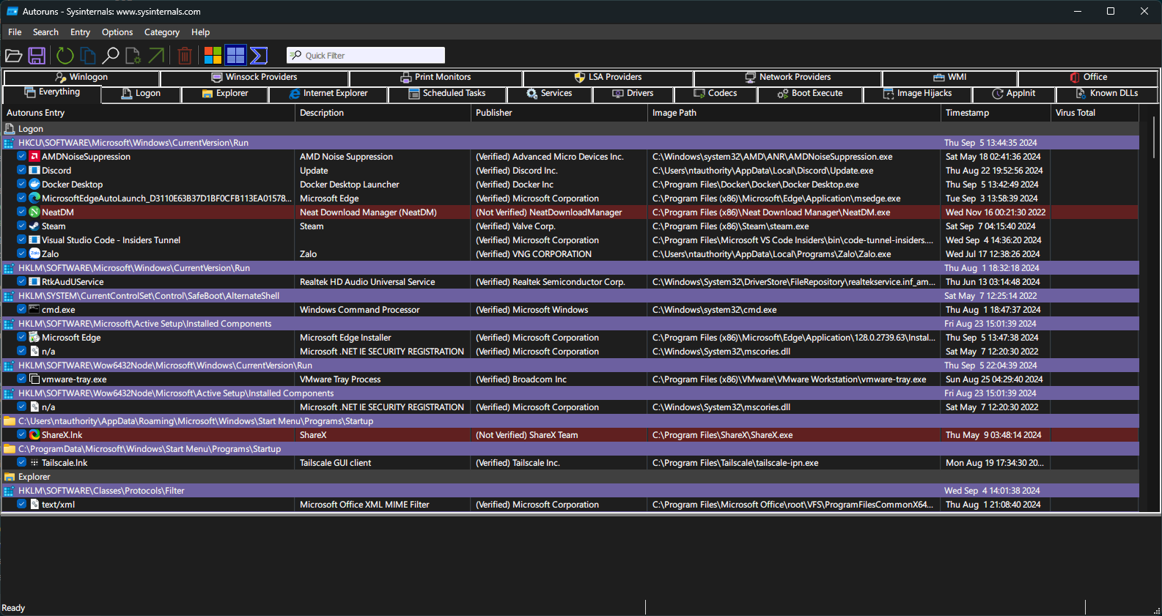
Task: Open entry properties file-gear icon
Action: click(133, 56)
